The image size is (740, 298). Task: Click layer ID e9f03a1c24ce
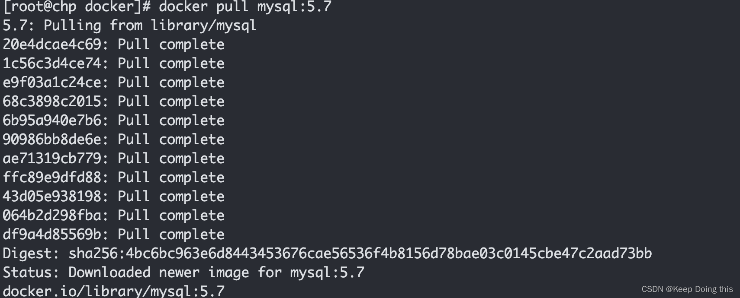(x=52, y=82)
